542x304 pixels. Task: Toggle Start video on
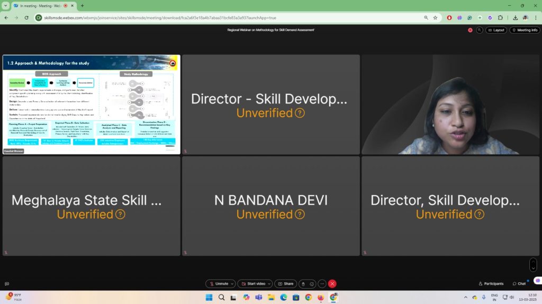252,283
